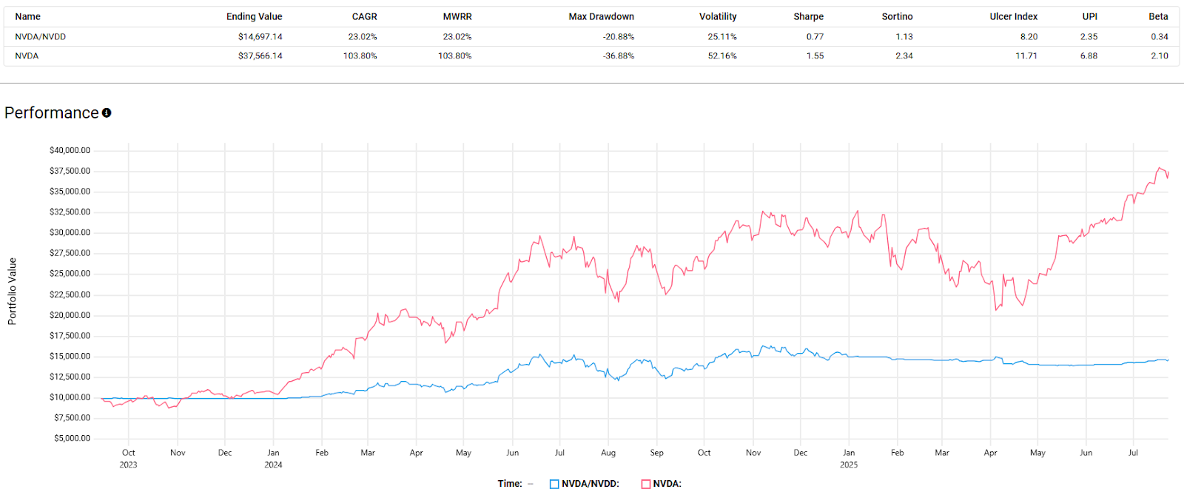Sort table by Volatility header

coord(718,16)
